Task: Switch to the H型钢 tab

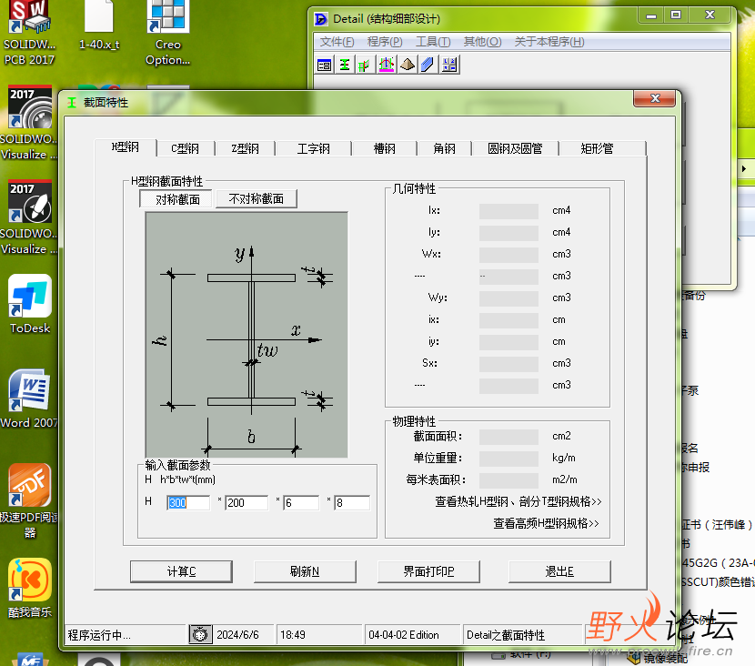Action: click(126, 147)
